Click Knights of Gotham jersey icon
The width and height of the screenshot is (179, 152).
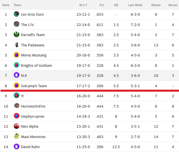pyautogui.click(x=17, y=65)
